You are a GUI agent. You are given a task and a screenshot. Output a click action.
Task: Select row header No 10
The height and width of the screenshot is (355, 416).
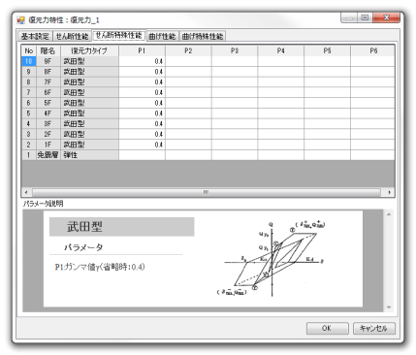point(29,61)
